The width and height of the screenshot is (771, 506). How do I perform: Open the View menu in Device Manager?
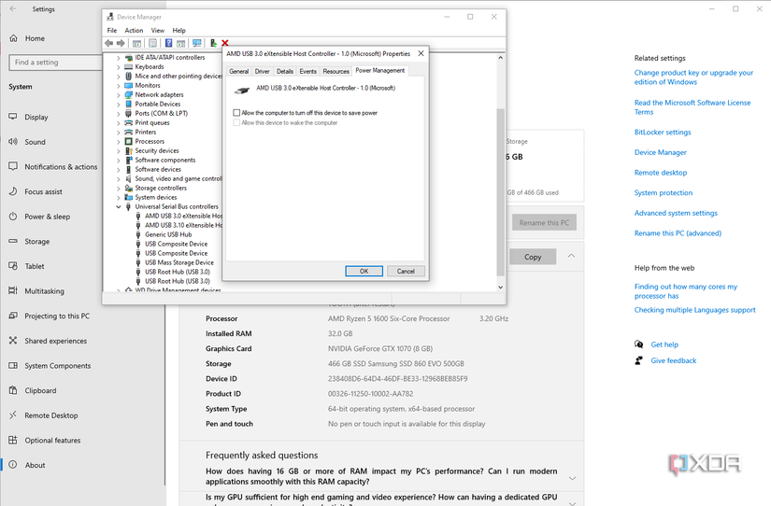[158, 31]
